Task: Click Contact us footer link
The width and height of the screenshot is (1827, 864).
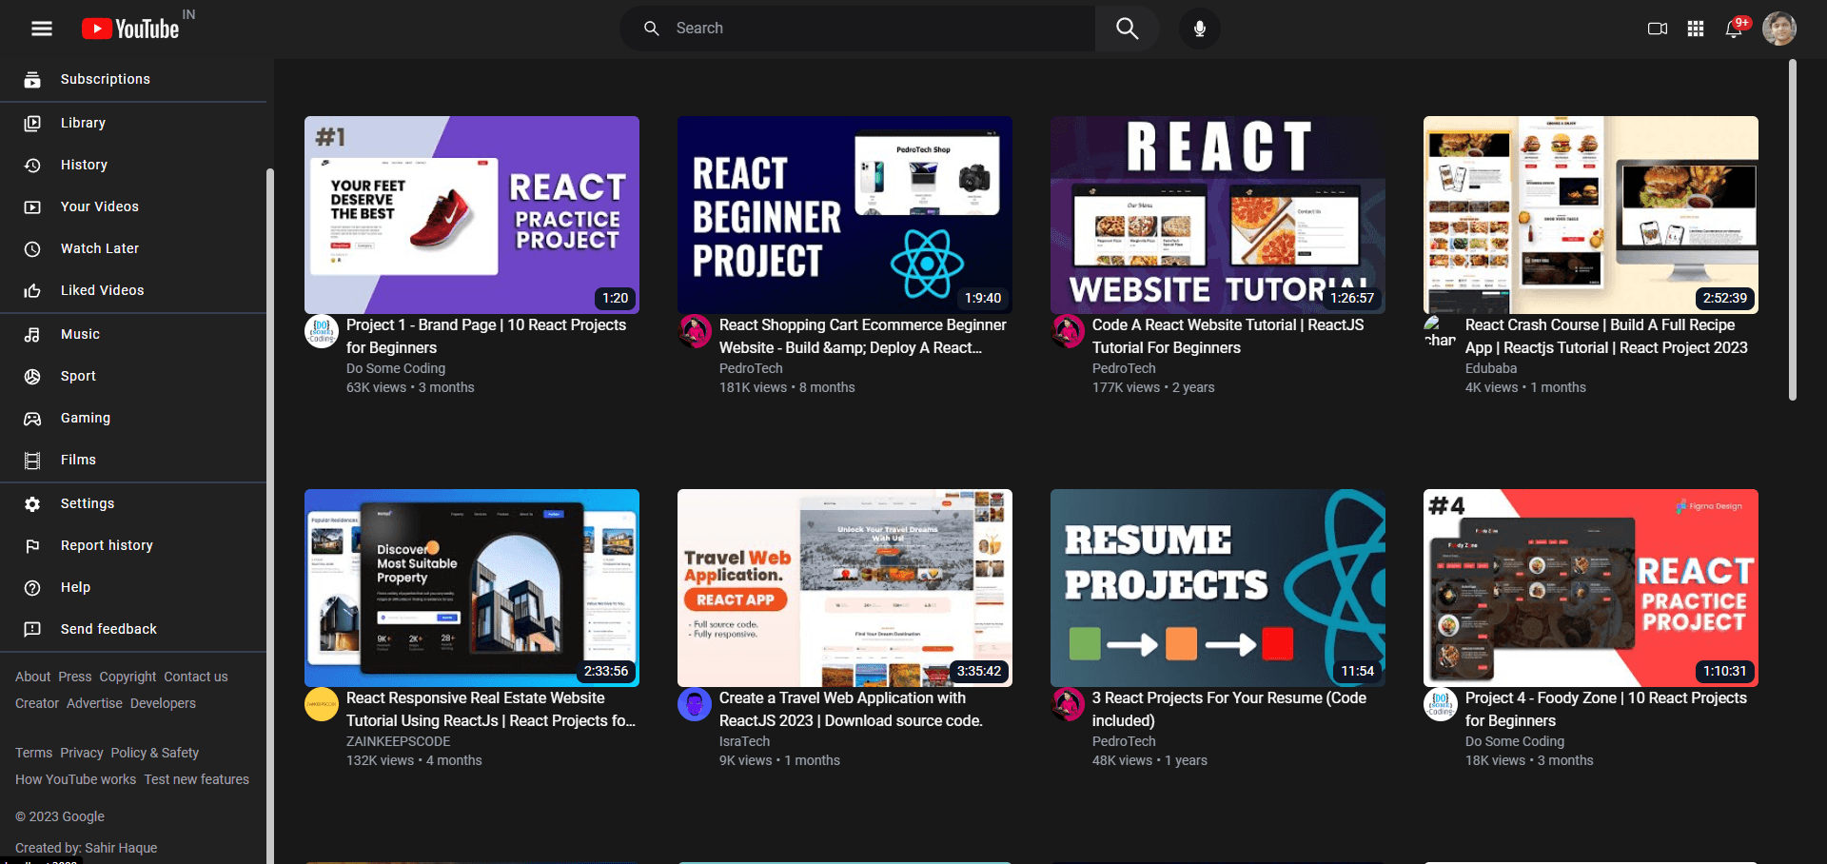Action: tap(195, 677)
